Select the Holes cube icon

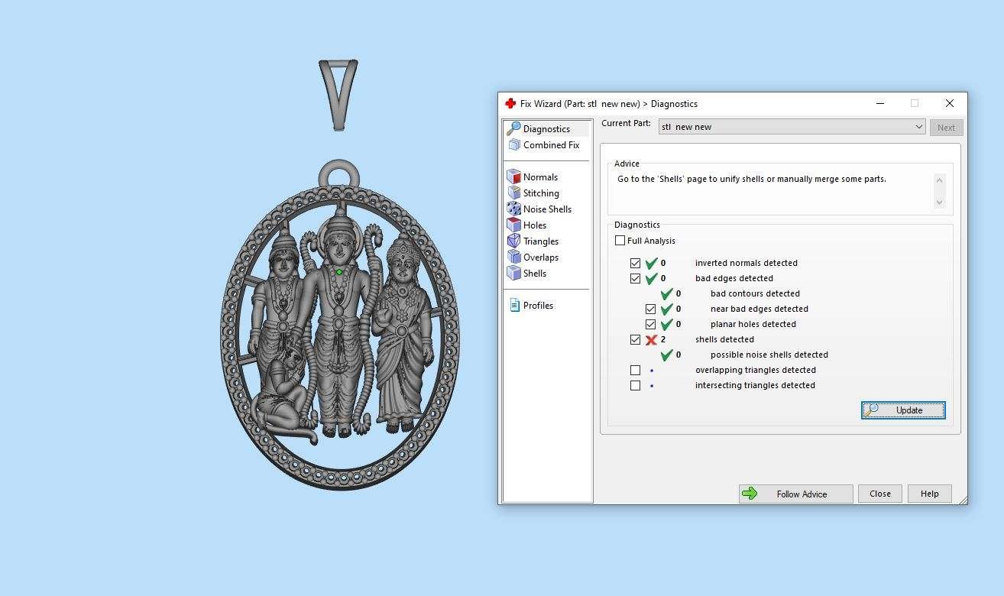click(x=513, y=225)
